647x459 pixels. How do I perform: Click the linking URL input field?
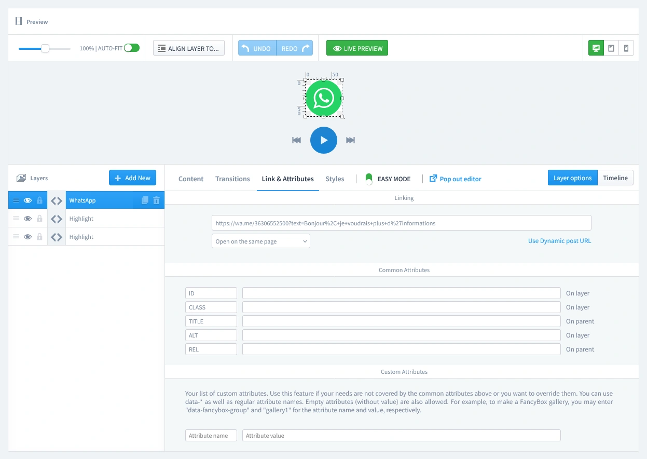click(401, 223)
